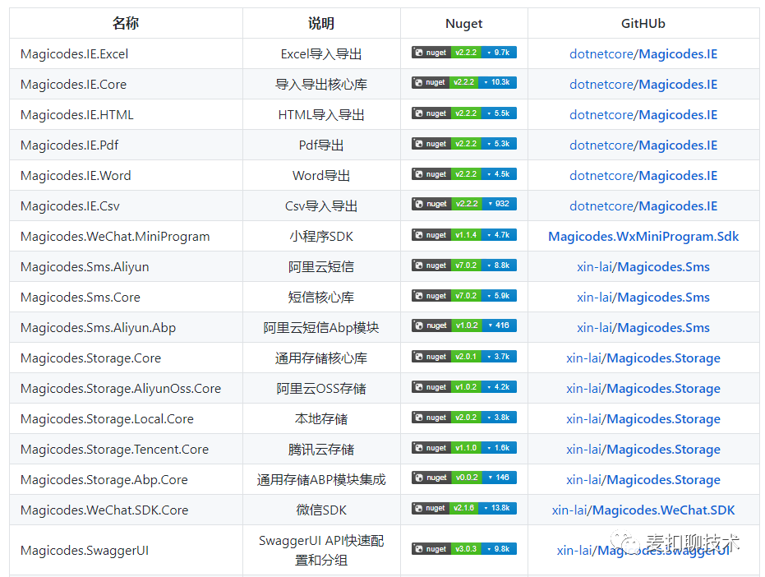Image resolution: width=765 pixels, height=577 pixels.
Task: Click the nuget badge for Magicodes.IE.Excel
Action: tap(464, 53)
